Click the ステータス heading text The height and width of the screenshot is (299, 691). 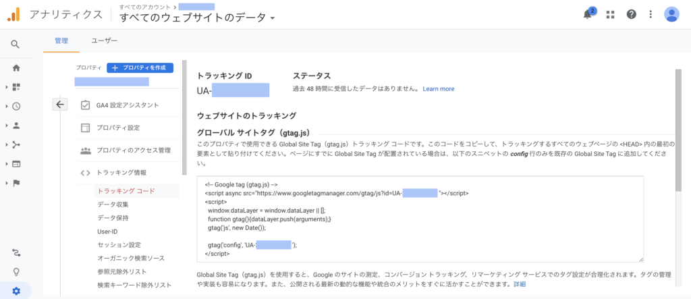(312, 76)
